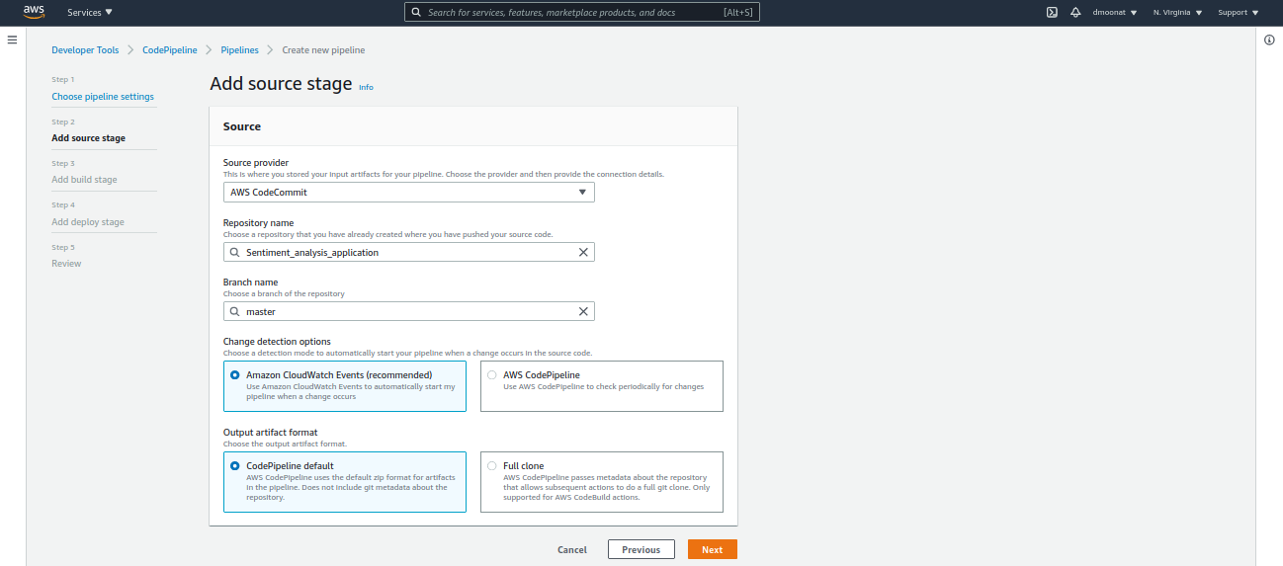Open the dmoonat account menu
This screenshot has width=1283, height=566.
1115,12
